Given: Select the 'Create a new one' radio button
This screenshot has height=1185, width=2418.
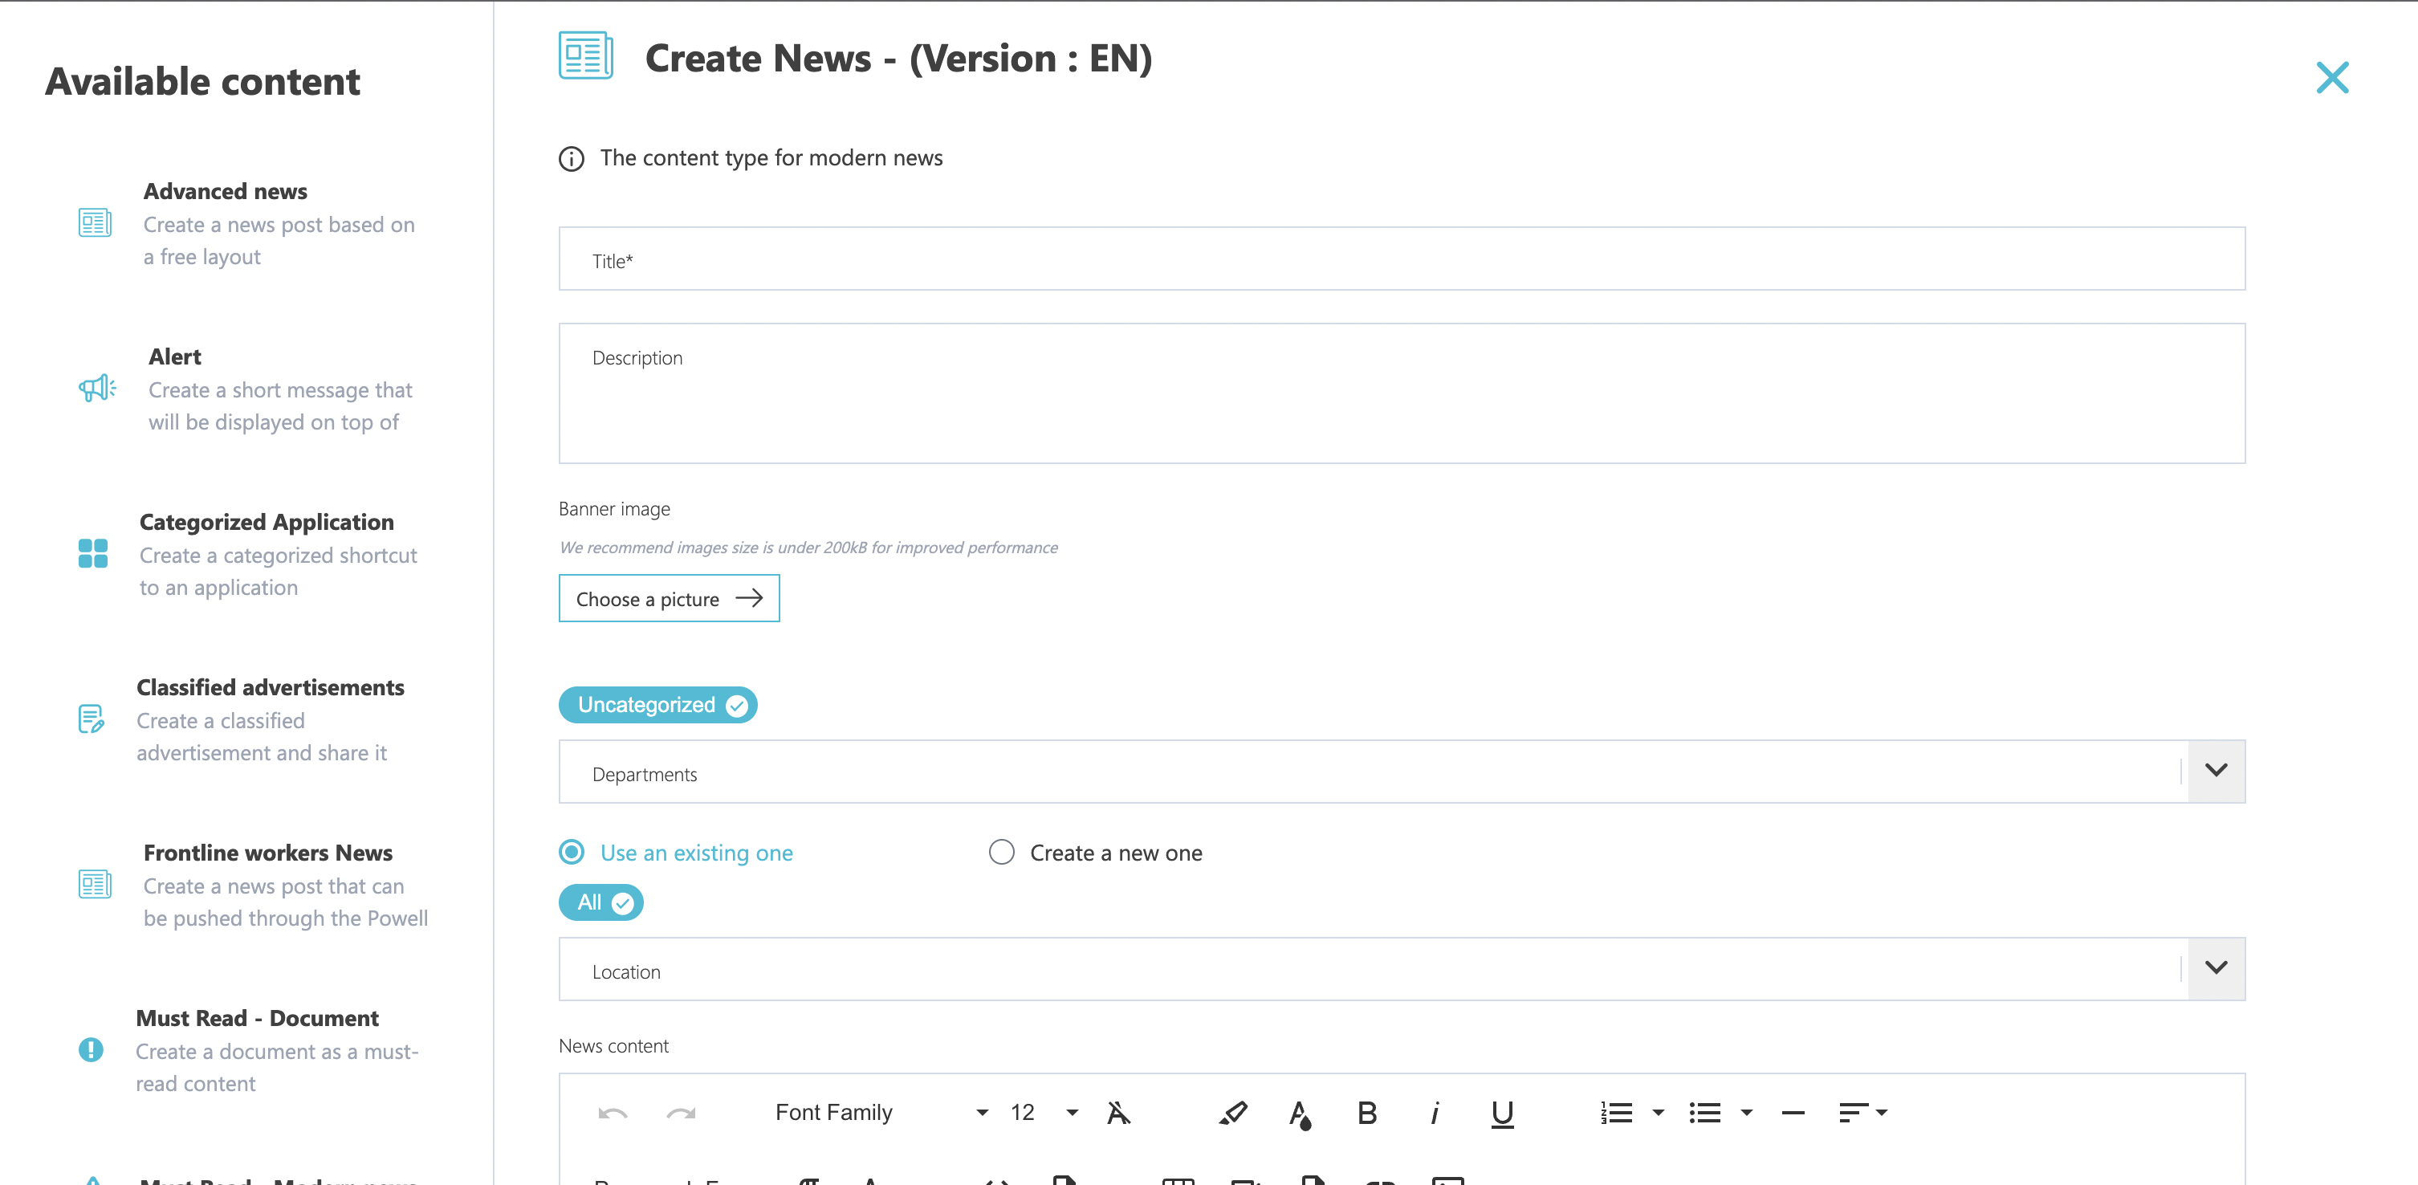Looking at the screenshot, I should pyautogui.click(x=1000, y=852).
